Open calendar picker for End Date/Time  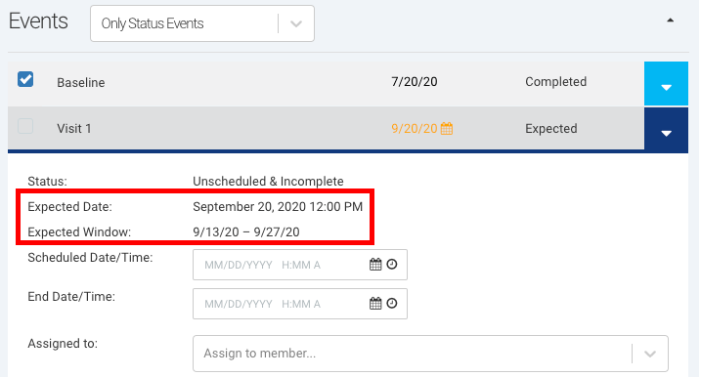375,304
